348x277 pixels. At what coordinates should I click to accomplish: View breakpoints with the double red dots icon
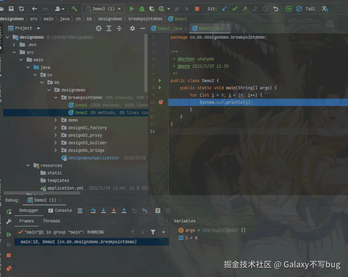coord(9,269)
